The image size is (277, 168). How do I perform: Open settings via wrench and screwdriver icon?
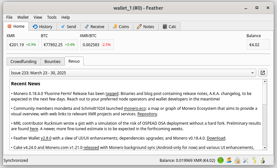tap(246, 160)
